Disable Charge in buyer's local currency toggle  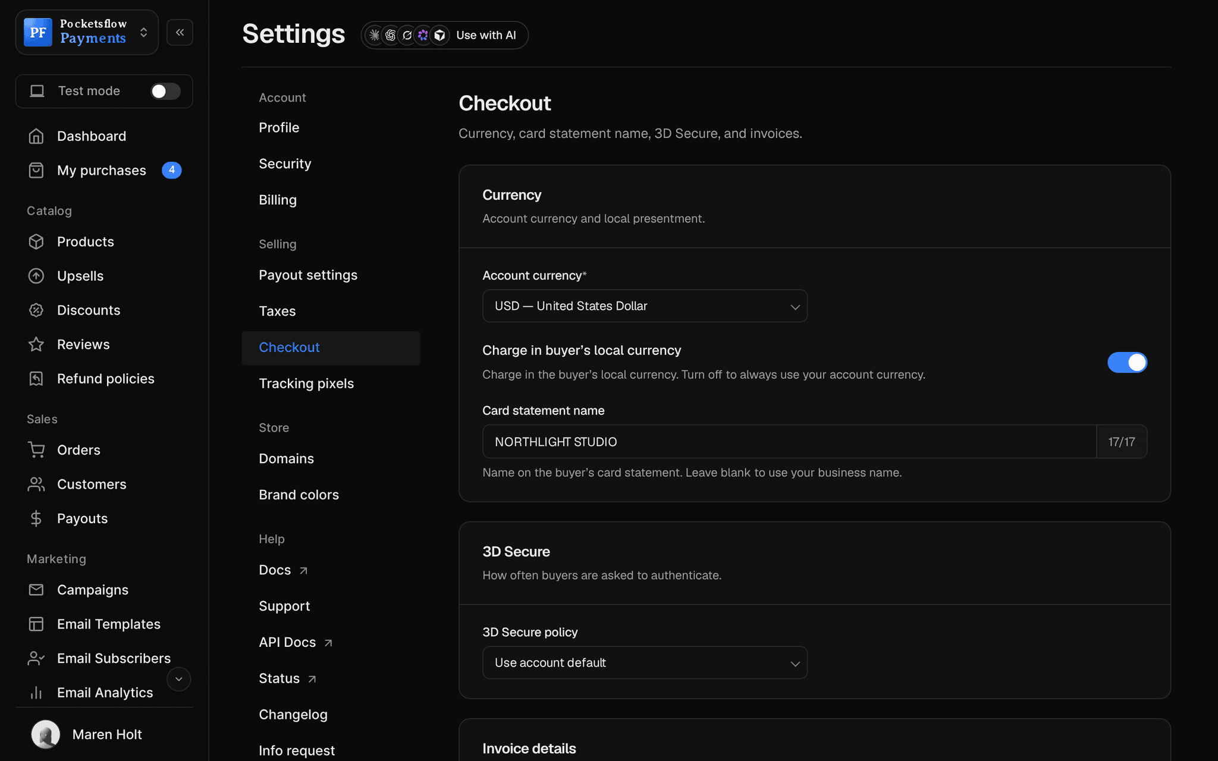click(1127, 363)
